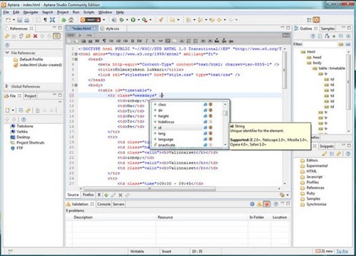Click the BR line break icon
Screen dimensions: 356x256
coord(97,41)
